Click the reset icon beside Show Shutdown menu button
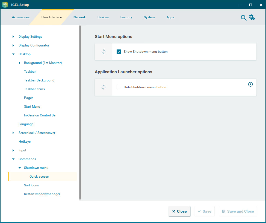Screen dimensions: 266x223 pyautogui.click(x=104, y=52)
